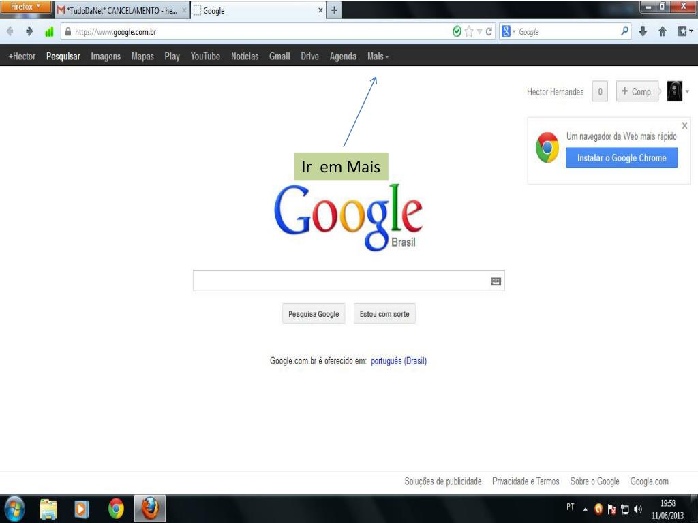This screenshot has height=523, width=698.
Task: Click the orange antivirus tray icon
Action: 598,509
